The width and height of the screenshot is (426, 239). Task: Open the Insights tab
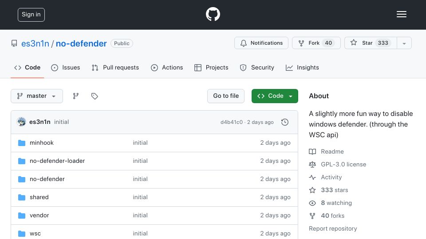302,67
